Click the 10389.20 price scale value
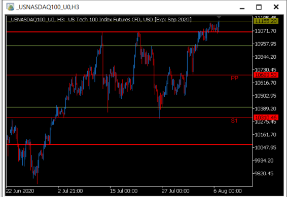The width and height of the screenshot is (287, 197). click(265, 109)
